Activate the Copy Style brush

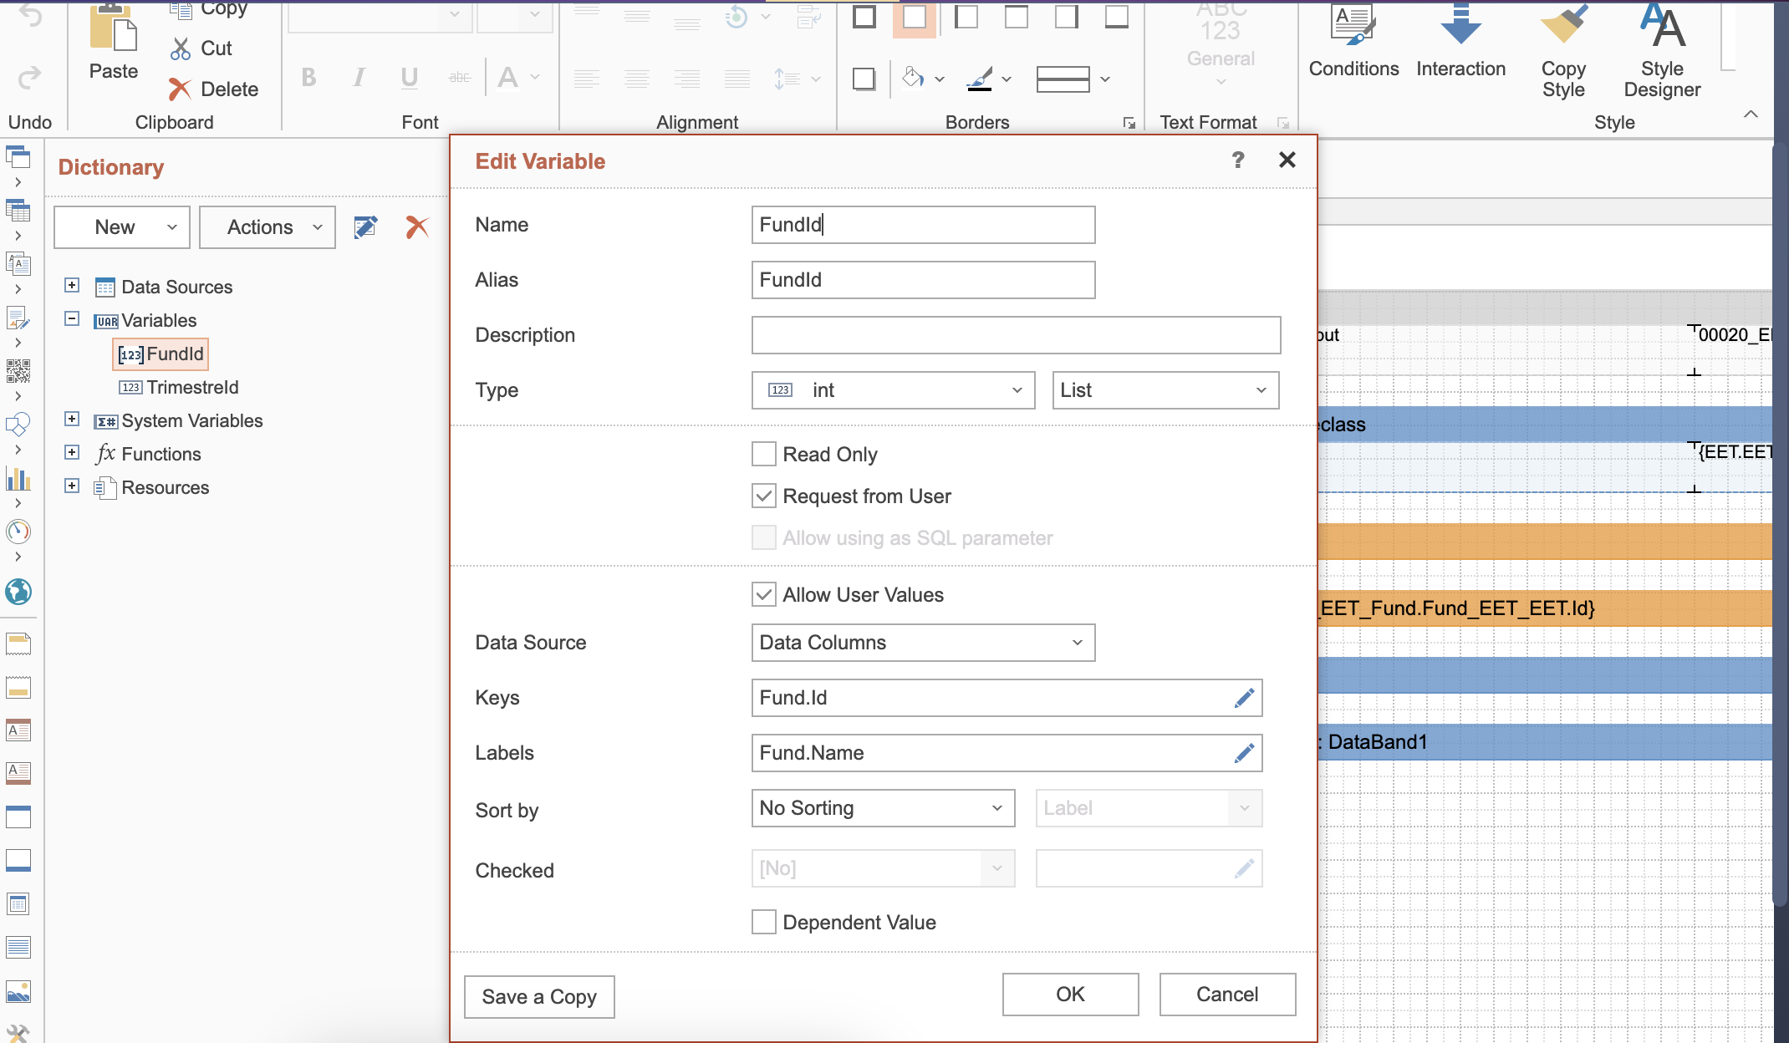[1563, 50]
